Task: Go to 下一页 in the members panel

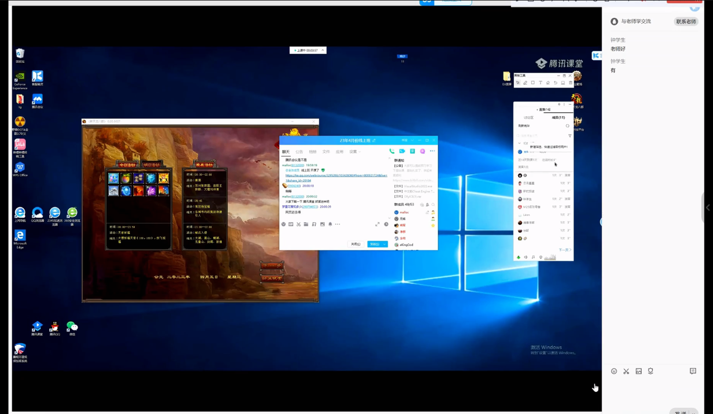Action: click(565, 250)
